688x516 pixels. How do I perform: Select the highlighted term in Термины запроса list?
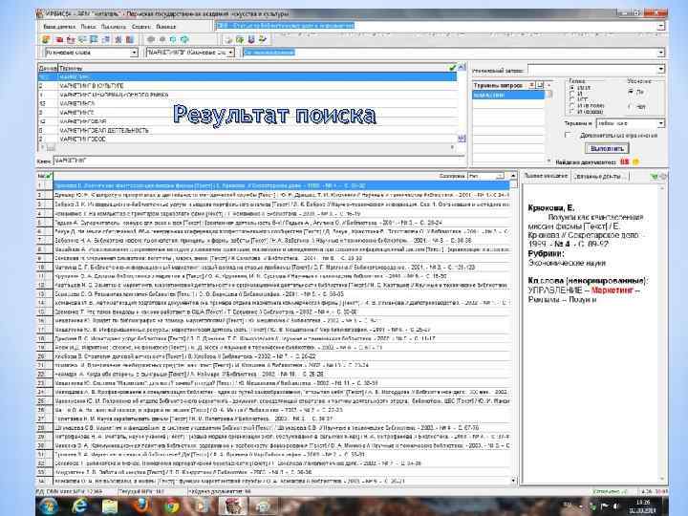point(508,95)
